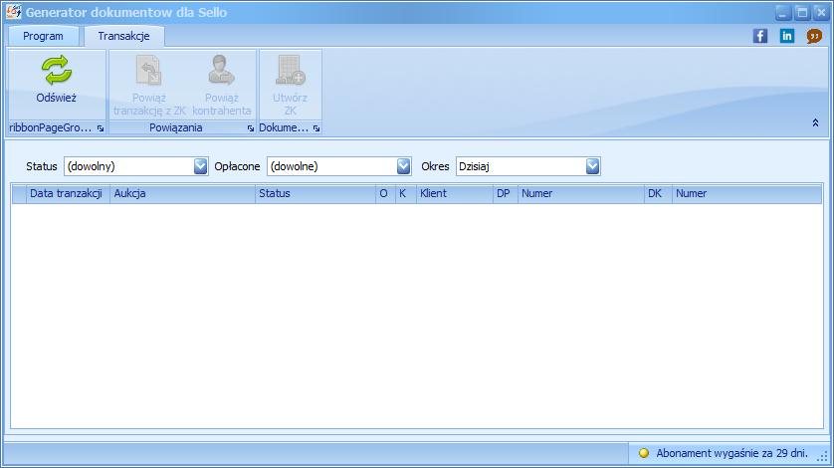The height and width of the screenshot is (468, 834).
Task: Sort by Klient column header
Action: coord(454,194)
